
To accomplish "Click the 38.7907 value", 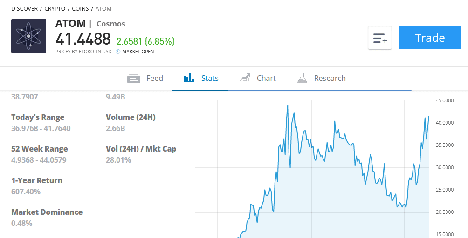I will tap(25, 97).
